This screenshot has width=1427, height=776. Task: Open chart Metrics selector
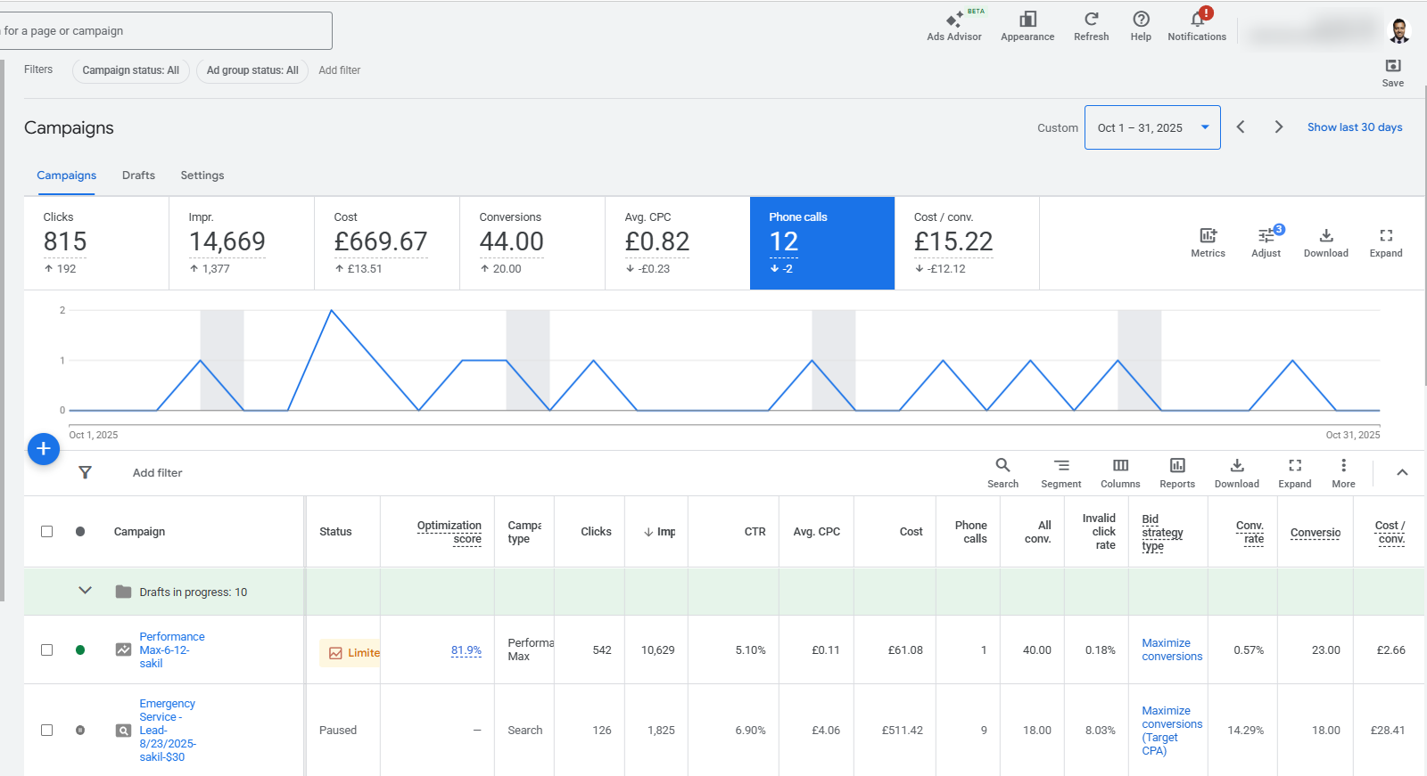[x=1208, y=242]
